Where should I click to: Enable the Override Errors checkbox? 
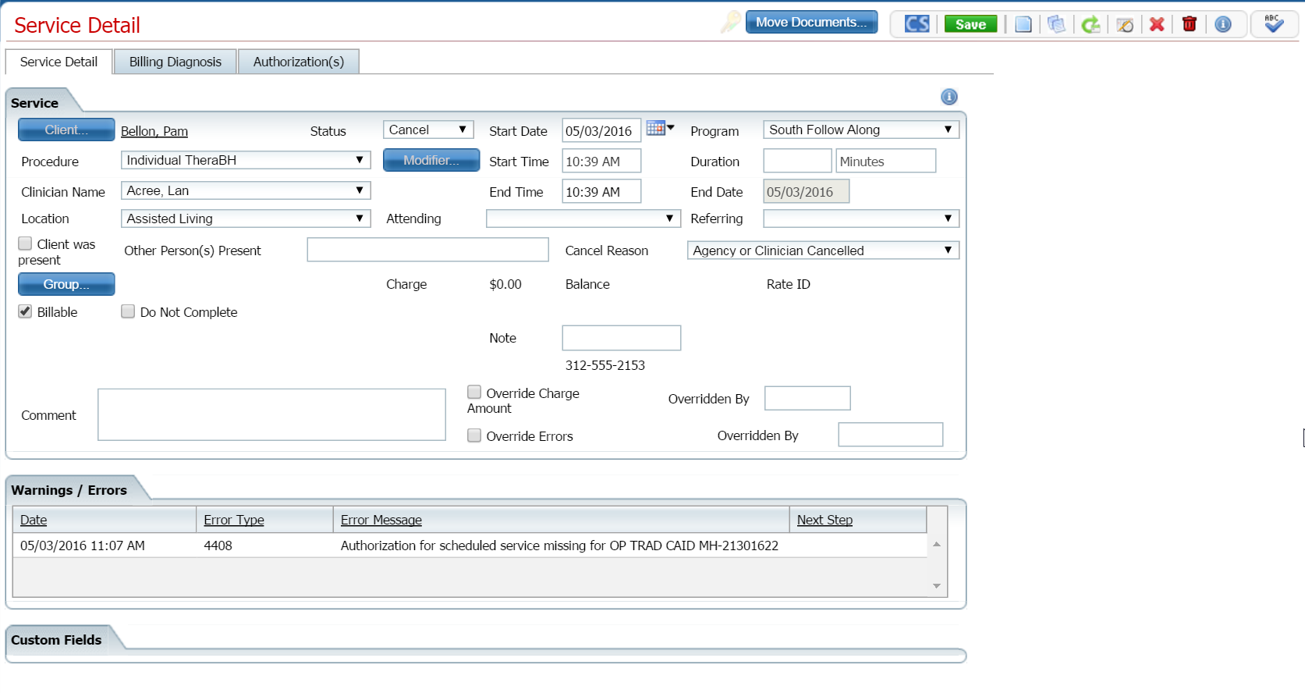point(474,435)
